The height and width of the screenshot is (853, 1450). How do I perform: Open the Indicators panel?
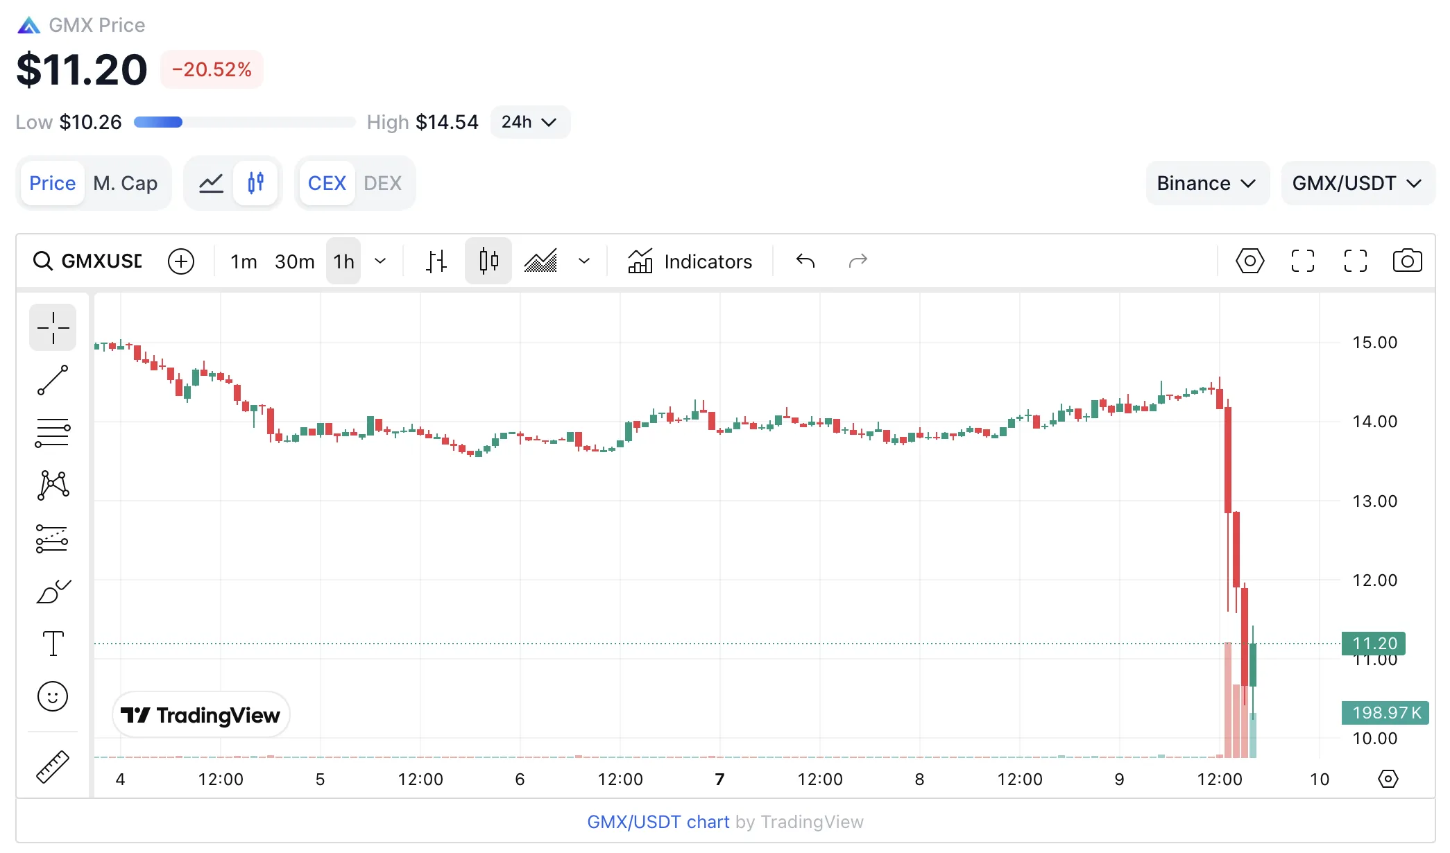(x=690, y=261)
